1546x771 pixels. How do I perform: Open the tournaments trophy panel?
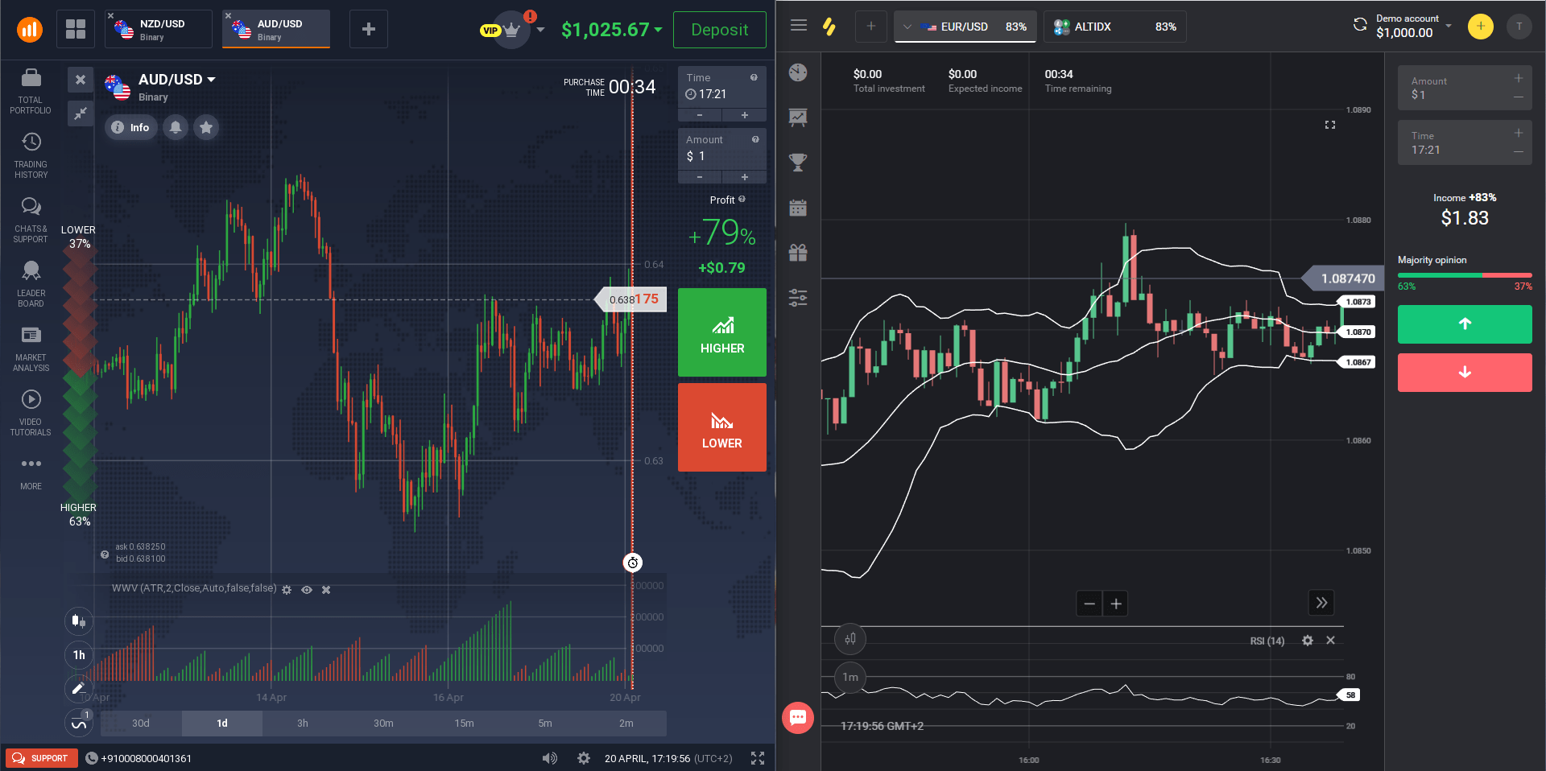click(x=797, y=162)
